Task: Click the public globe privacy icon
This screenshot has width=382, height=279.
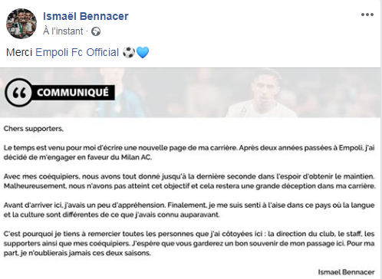Action: point(96,31)
